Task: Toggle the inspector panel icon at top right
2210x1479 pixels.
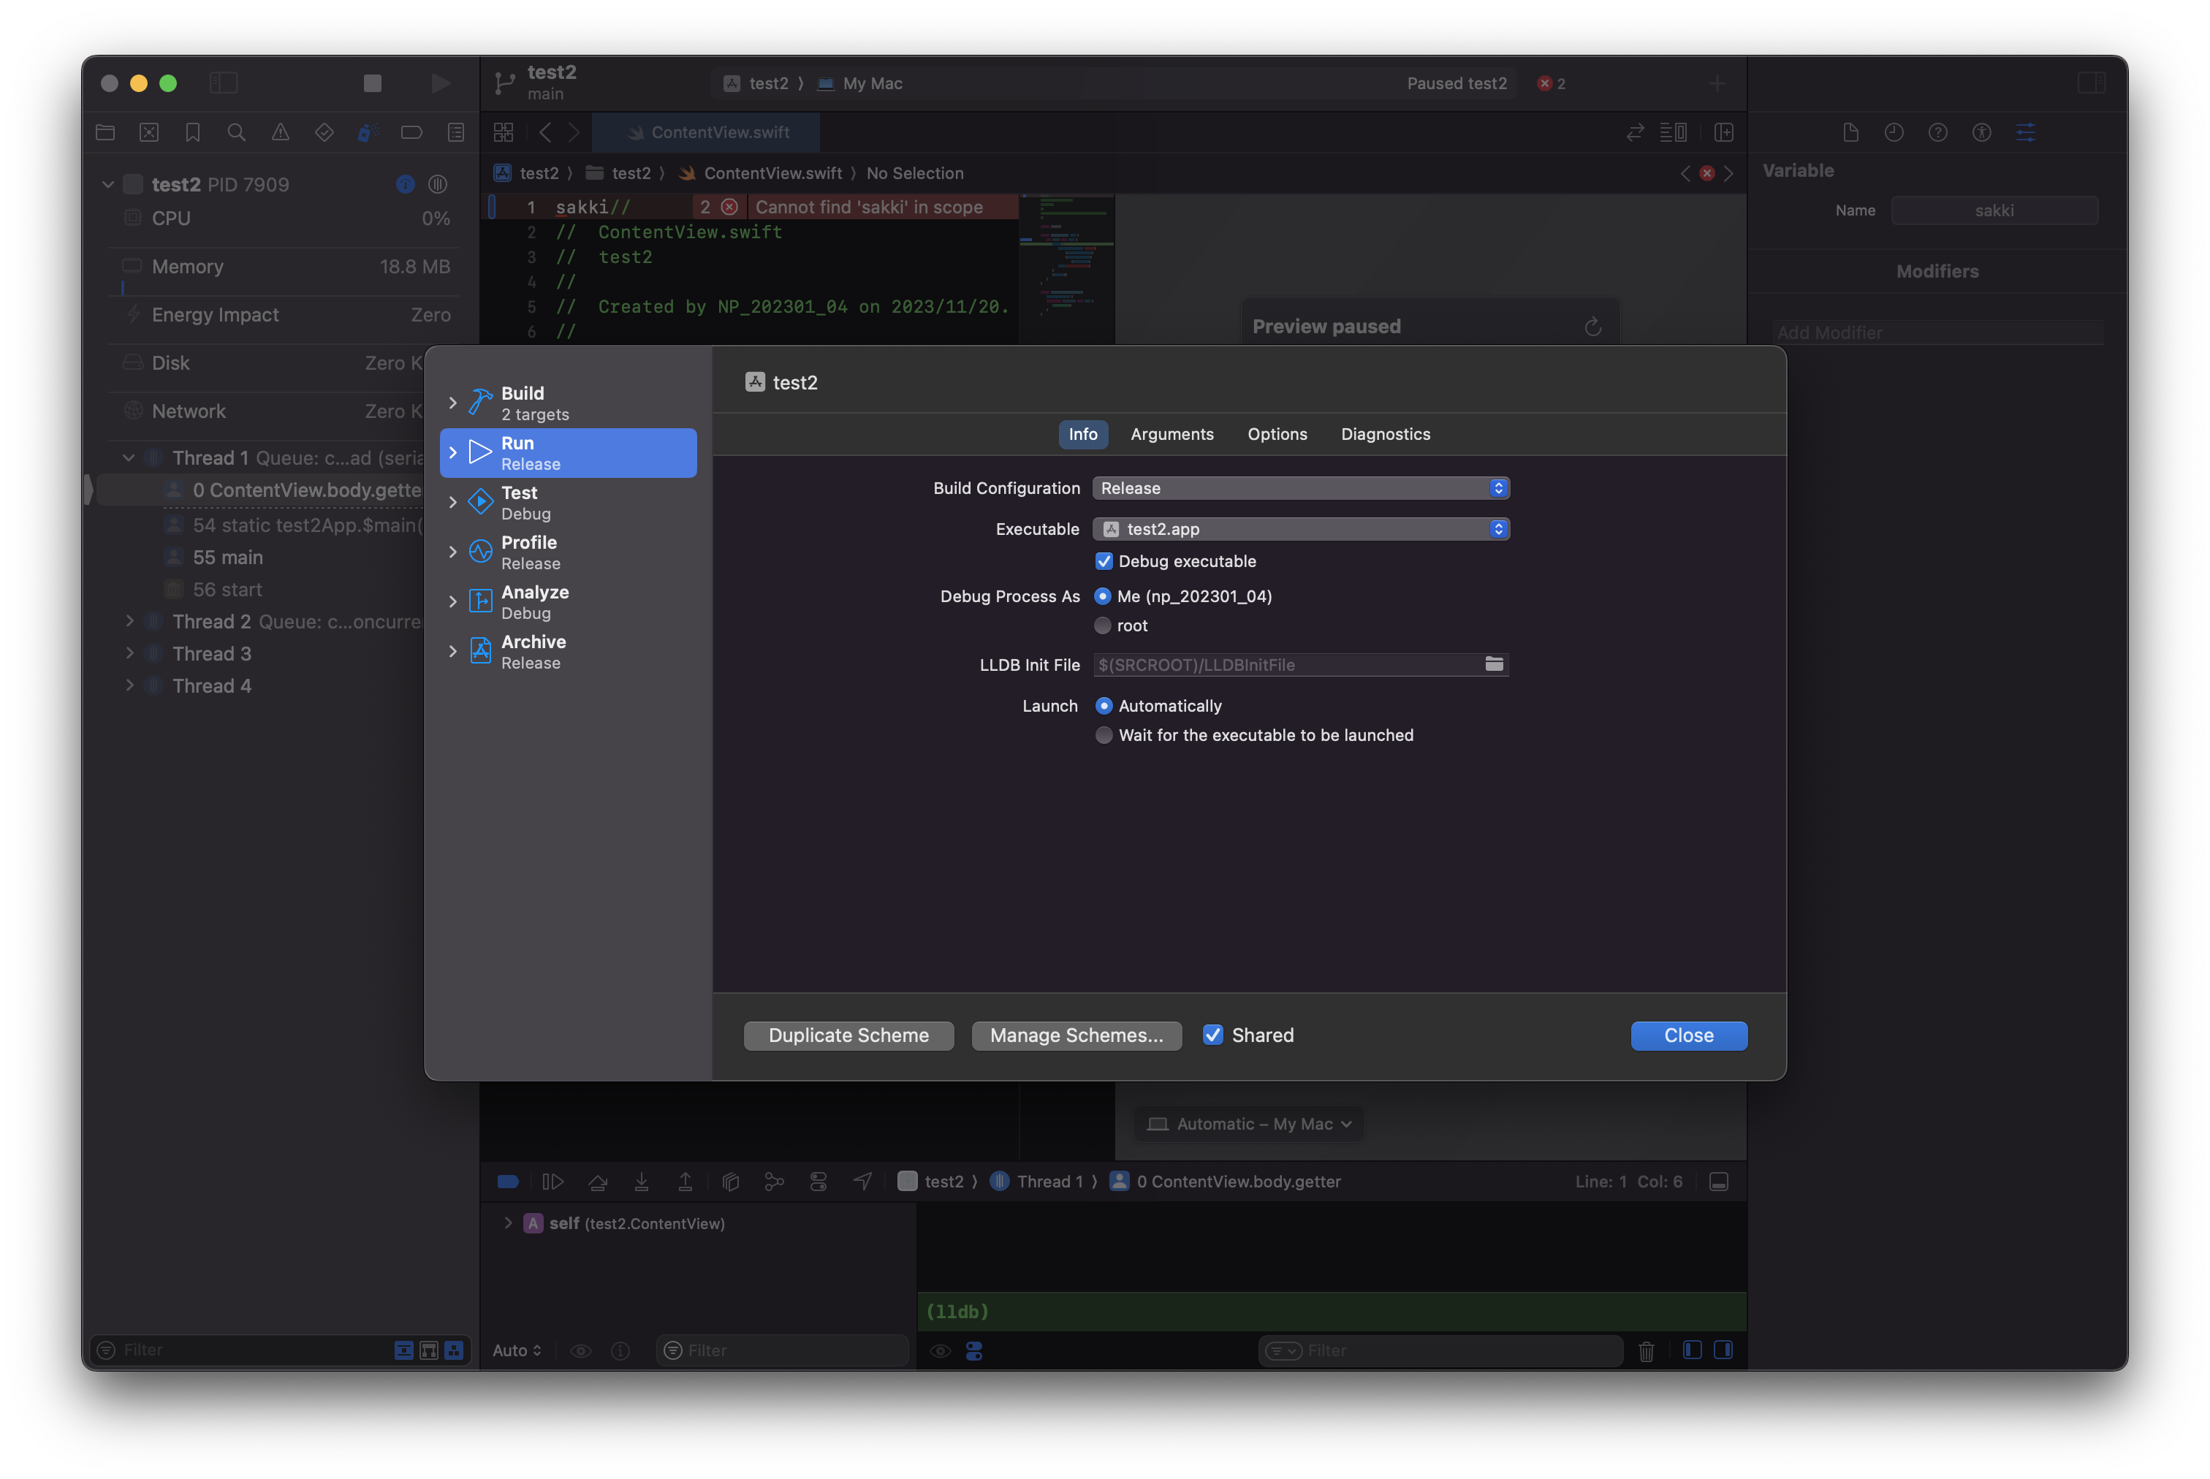Action: click(2091, 83)
